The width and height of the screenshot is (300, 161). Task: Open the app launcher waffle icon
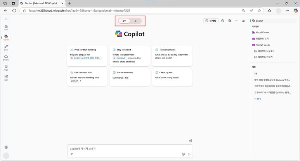(x=6, y=19)
